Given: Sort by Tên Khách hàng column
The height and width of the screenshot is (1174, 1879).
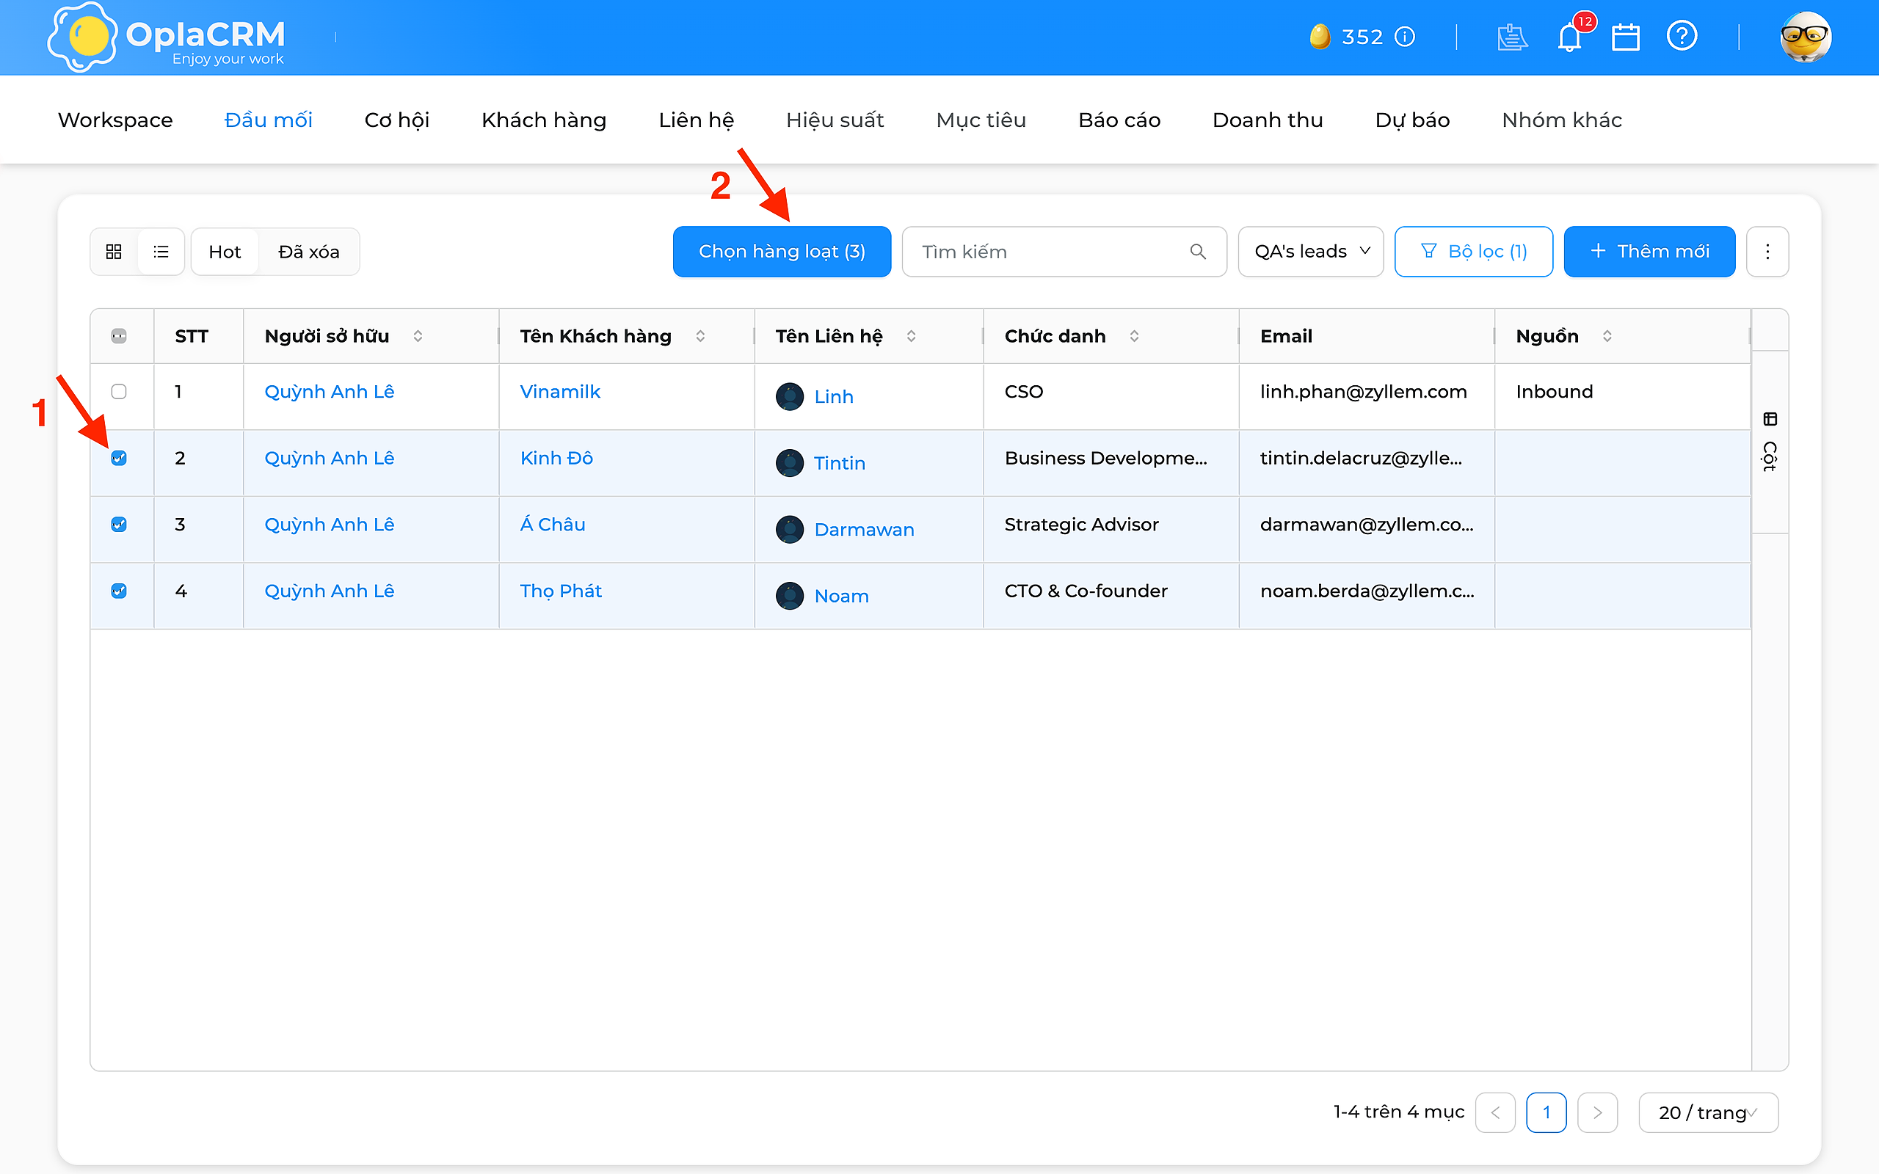Looking at the screenshot, I should 700,336.
